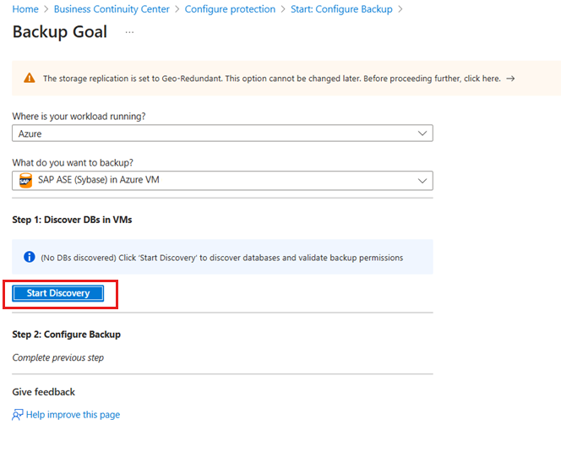
Task: Open Help improve this page link
Action: [73, 415]
